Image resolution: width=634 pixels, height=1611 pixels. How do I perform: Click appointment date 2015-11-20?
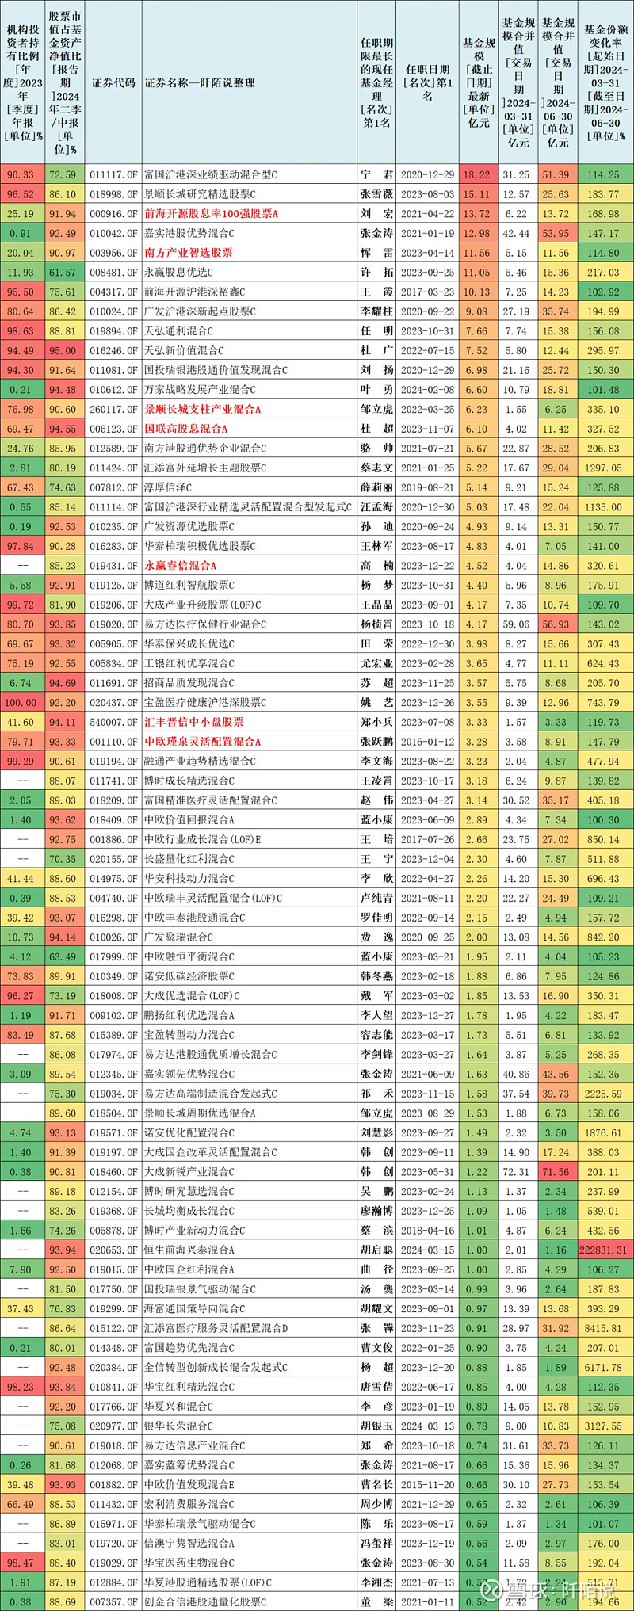click(x=428, y=1484)
